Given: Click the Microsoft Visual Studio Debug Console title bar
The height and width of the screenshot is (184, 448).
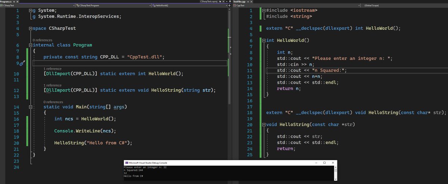Looking at the screenshot, I should [230, 163].
